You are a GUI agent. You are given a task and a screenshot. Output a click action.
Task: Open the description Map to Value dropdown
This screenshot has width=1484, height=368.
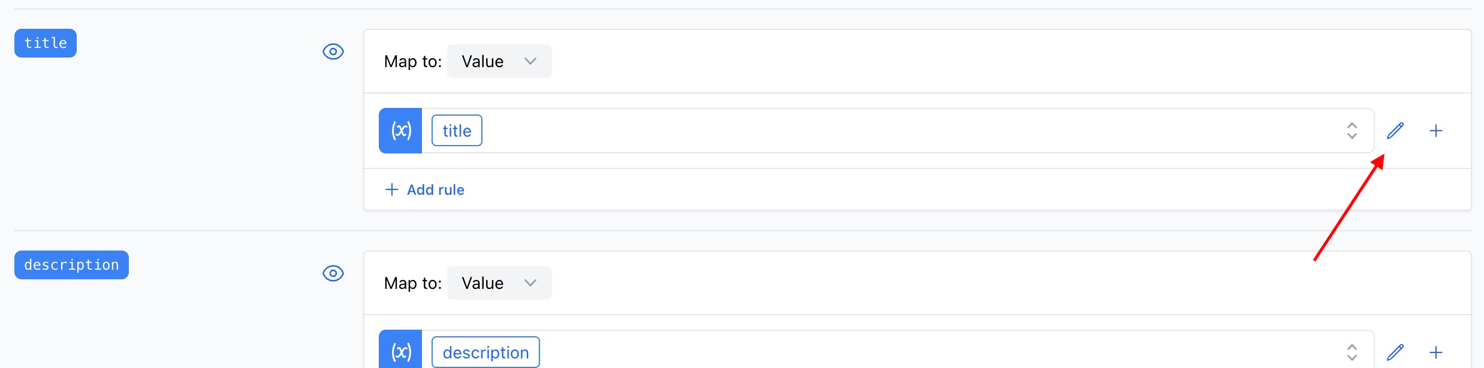pyautogui.click(x=499, y=283)
